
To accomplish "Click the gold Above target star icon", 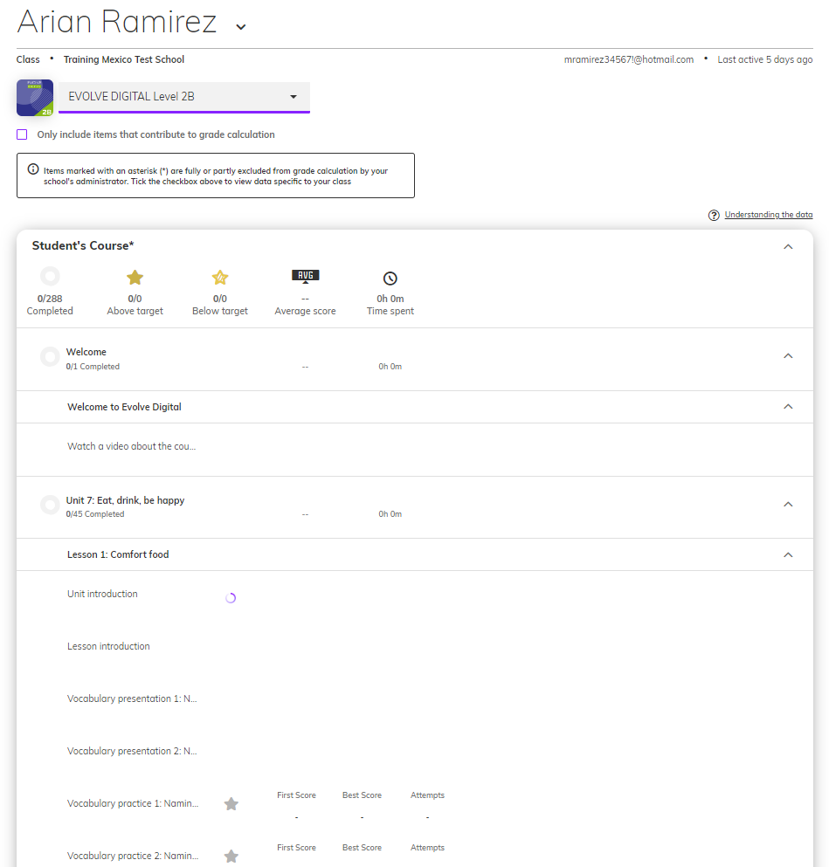I will pos(135,278).
